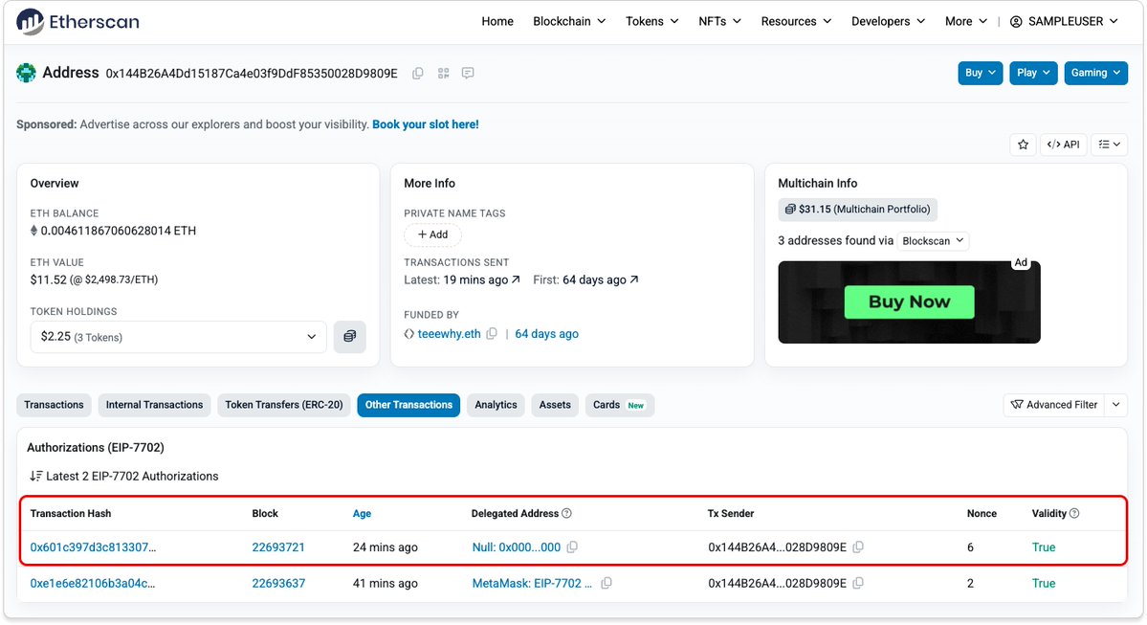
Task: Add address to watch list star
Action: click(1023, 145)
